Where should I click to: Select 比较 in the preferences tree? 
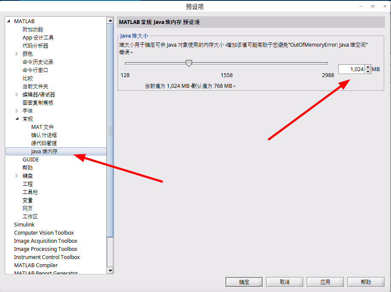pyautogui.click(x=27, y=78)
